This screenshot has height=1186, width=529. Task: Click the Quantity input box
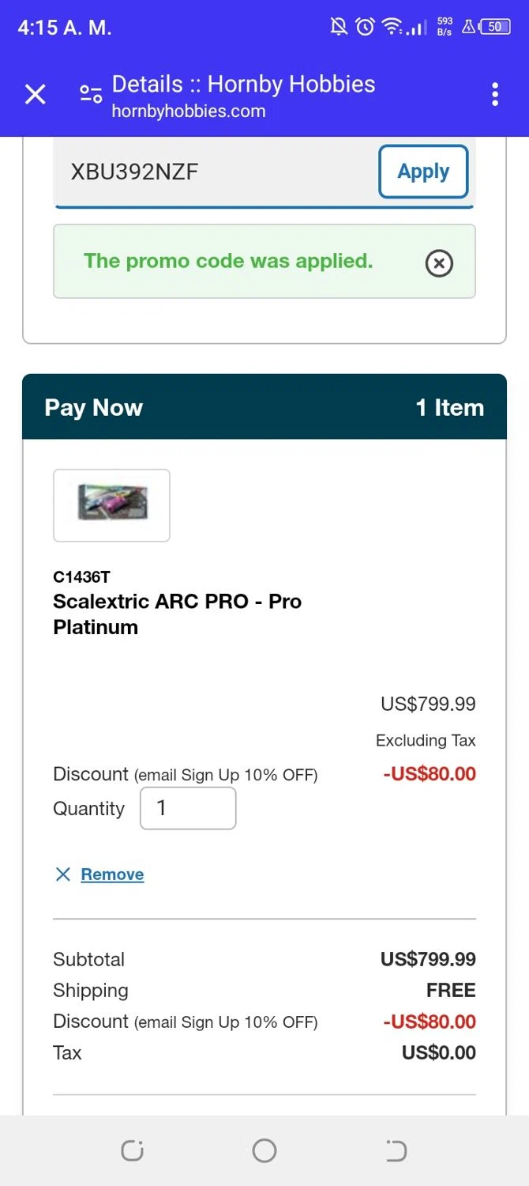[188, 808]
